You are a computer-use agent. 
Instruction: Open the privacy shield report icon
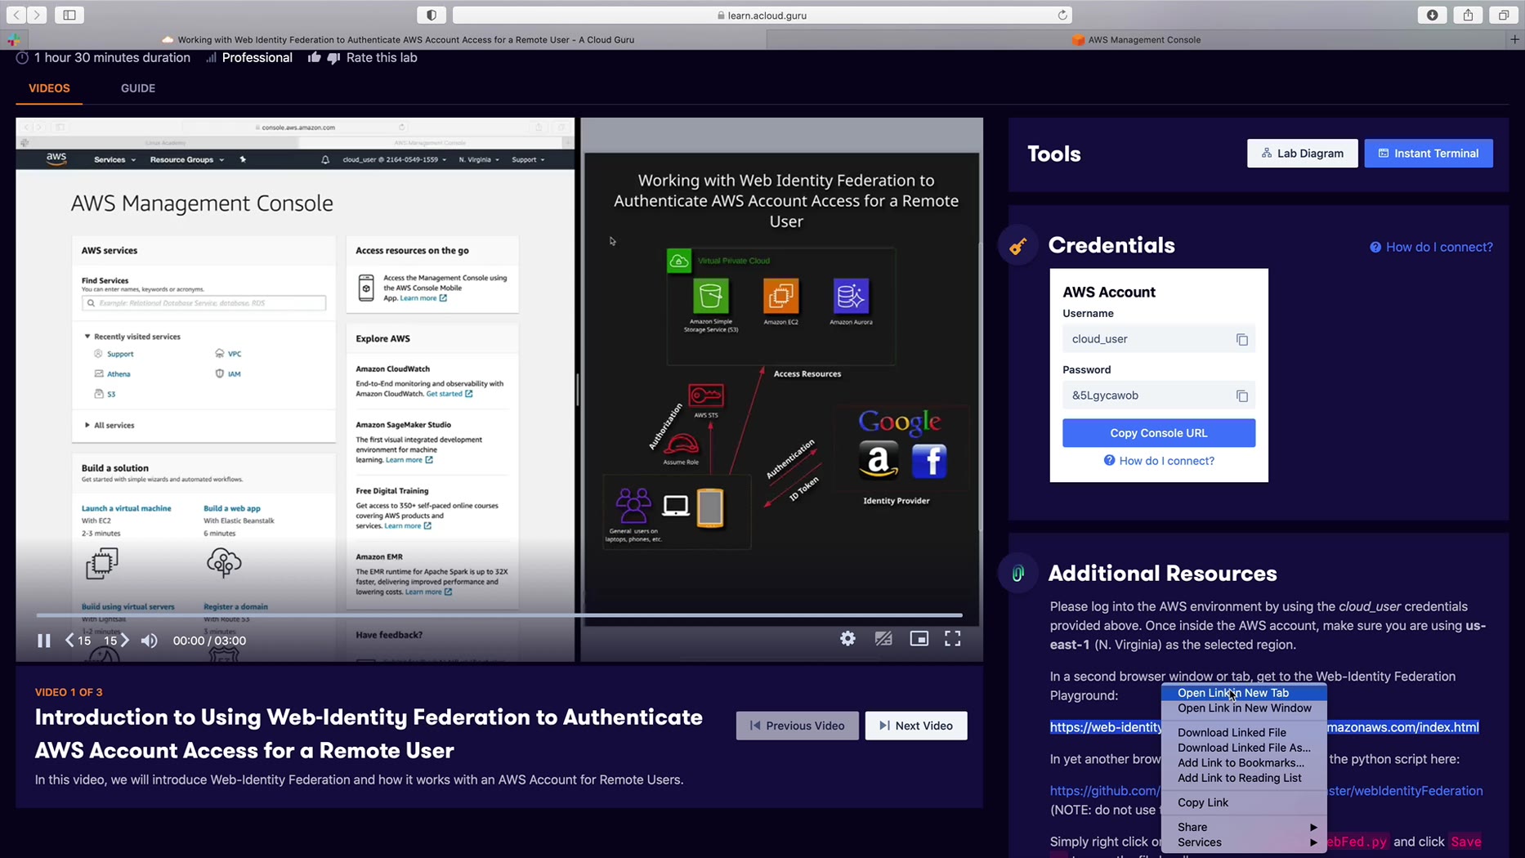point(432,15)
